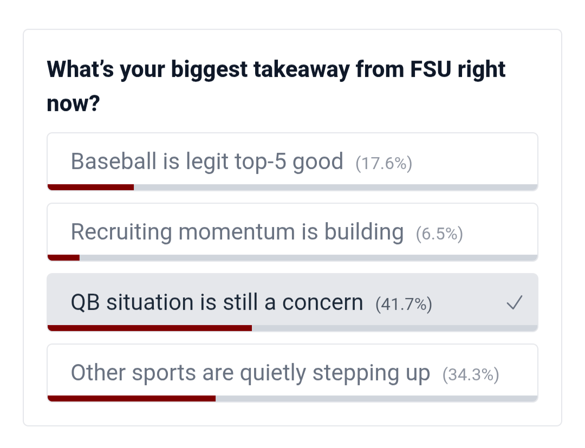Click the 34.3% result for Other sports

(470, 375)
